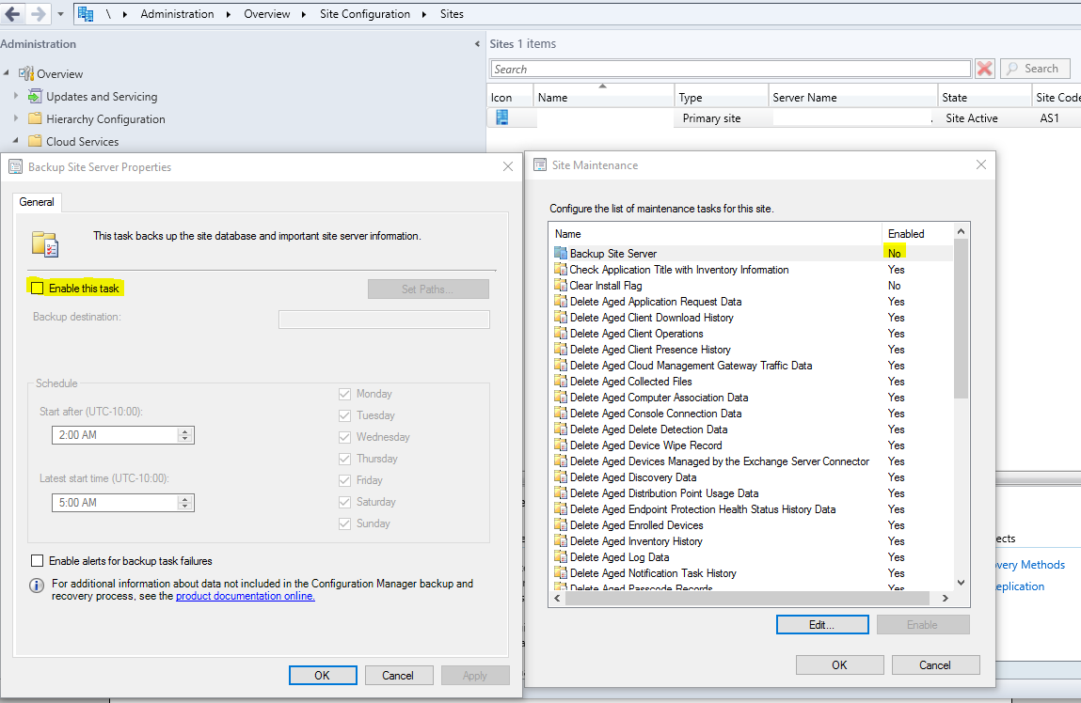Screen dimensions: 1081x703
Task: Clear the search with the red X
Action: (x=984, y=69)
